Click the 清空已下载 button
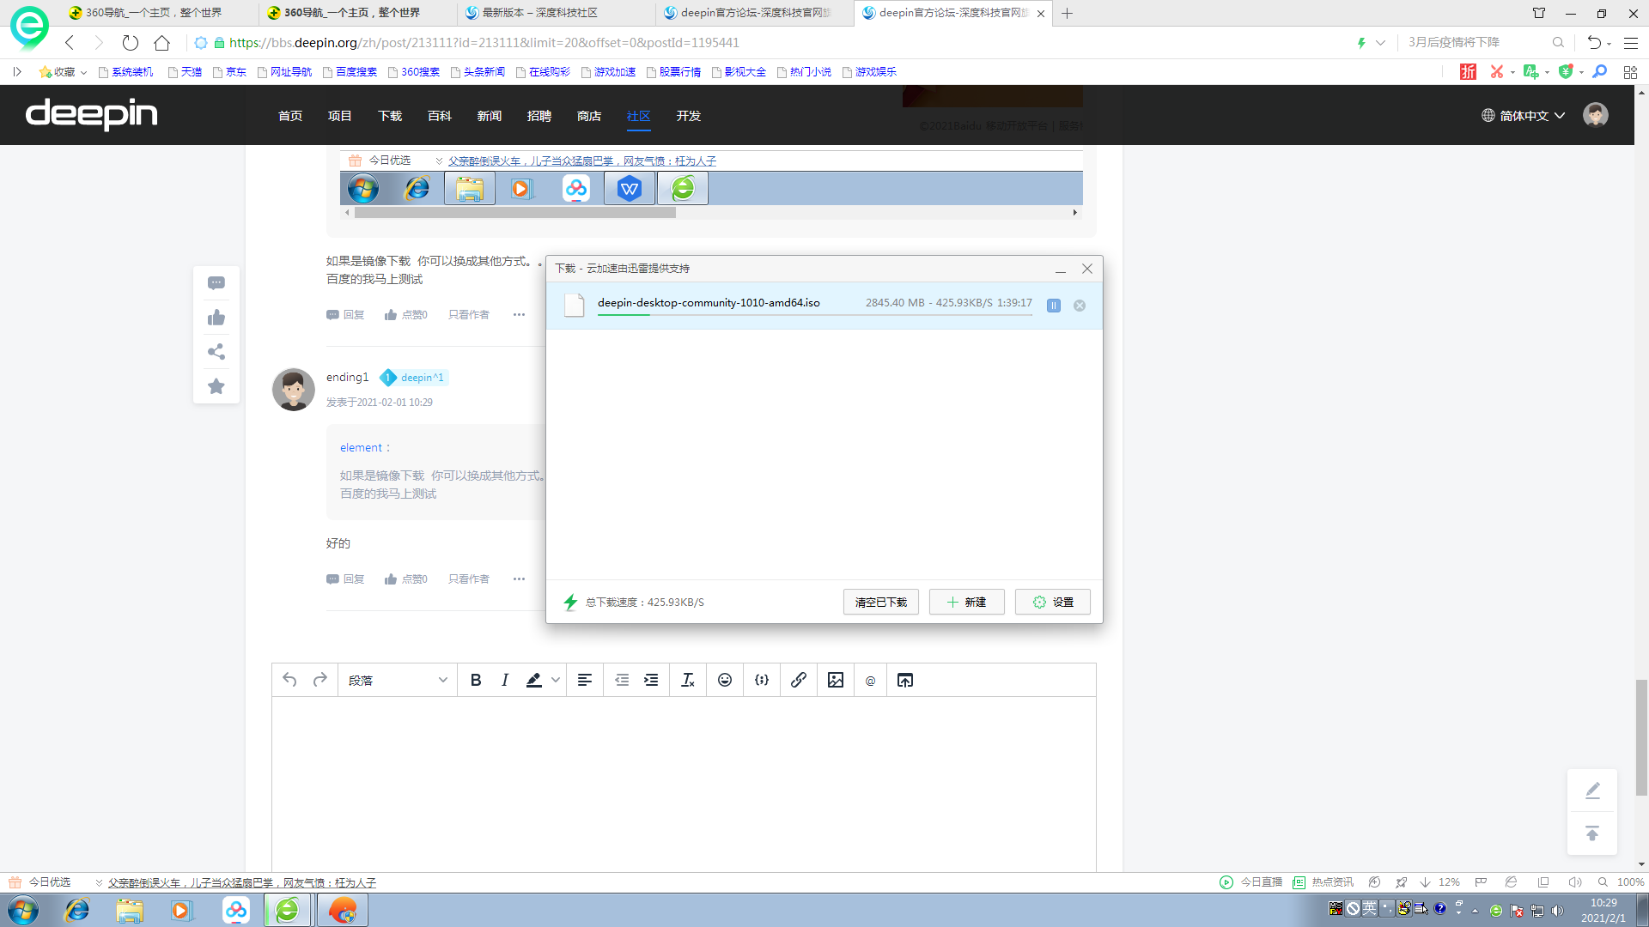1649x927 pixels. coord(881,602)
